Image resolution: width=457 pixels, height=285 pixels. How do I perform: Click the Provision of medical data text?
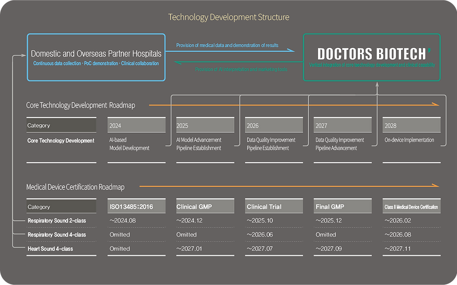click(x=228, y=45)
